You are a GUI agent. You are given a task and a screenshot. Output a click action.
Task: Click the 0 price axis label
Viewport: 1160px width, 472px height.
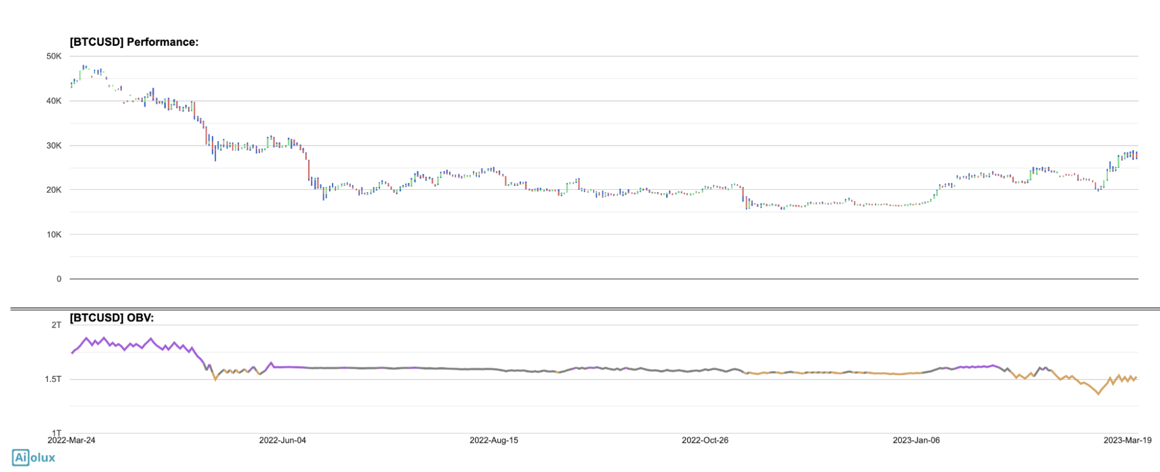[59, 279]
